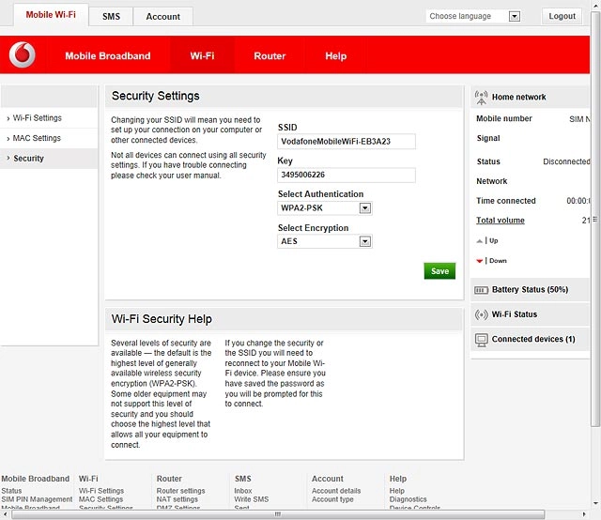The height and width of the screenshot is (520, 601).
Task: Click the Wi-Fi Security Help heading
Action: click(162, 319)
